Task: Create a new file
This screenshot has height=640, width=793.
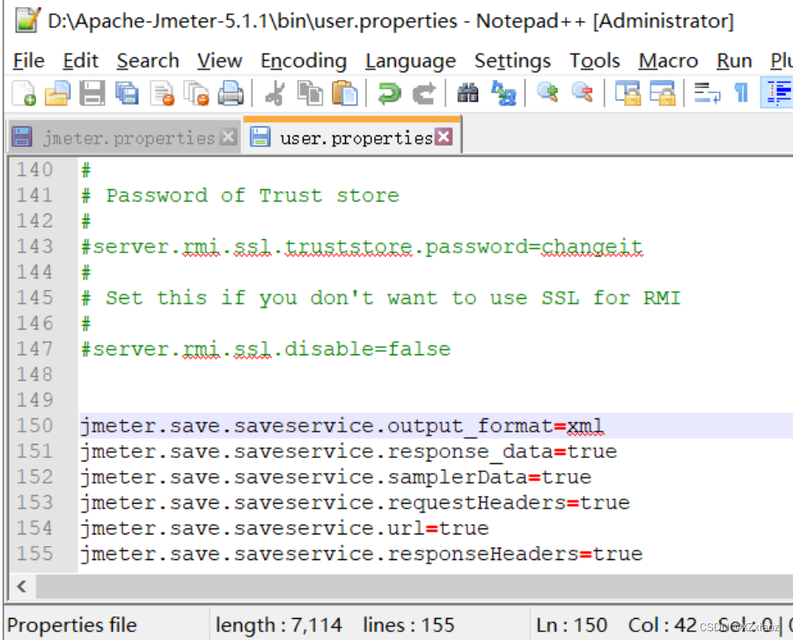Action: (x=22, y=92)
